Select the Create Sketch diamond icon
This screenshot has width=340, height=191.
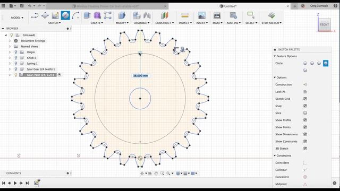pyautogui.click(x=45, y=15)
